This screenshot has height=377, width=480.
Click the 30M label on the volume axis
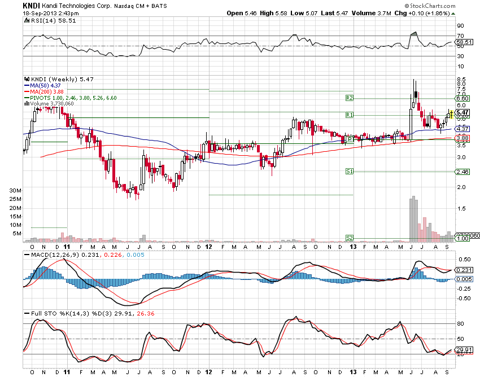[x=15, y=190]
